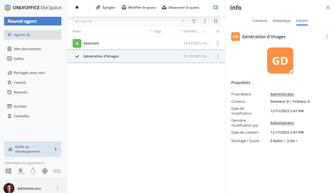Screen dimensions: 334x193
Task: Toggle the info panel icon
Action: pos(216,8)
